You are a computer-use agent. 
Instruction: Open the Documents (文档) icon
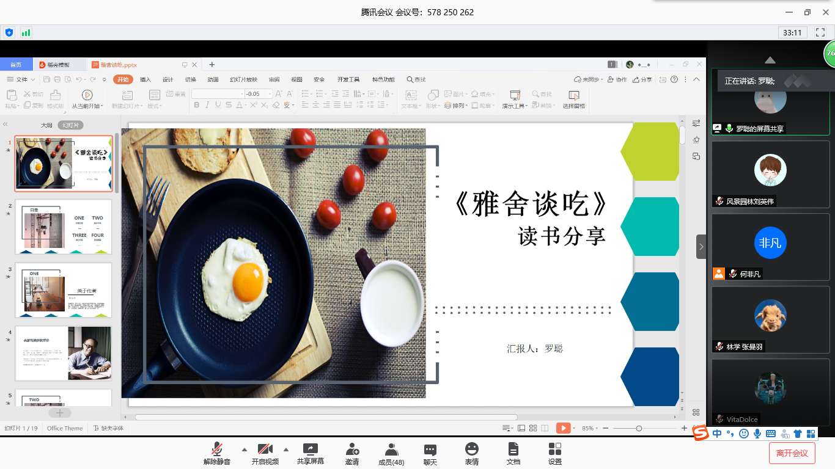[513, 454]
